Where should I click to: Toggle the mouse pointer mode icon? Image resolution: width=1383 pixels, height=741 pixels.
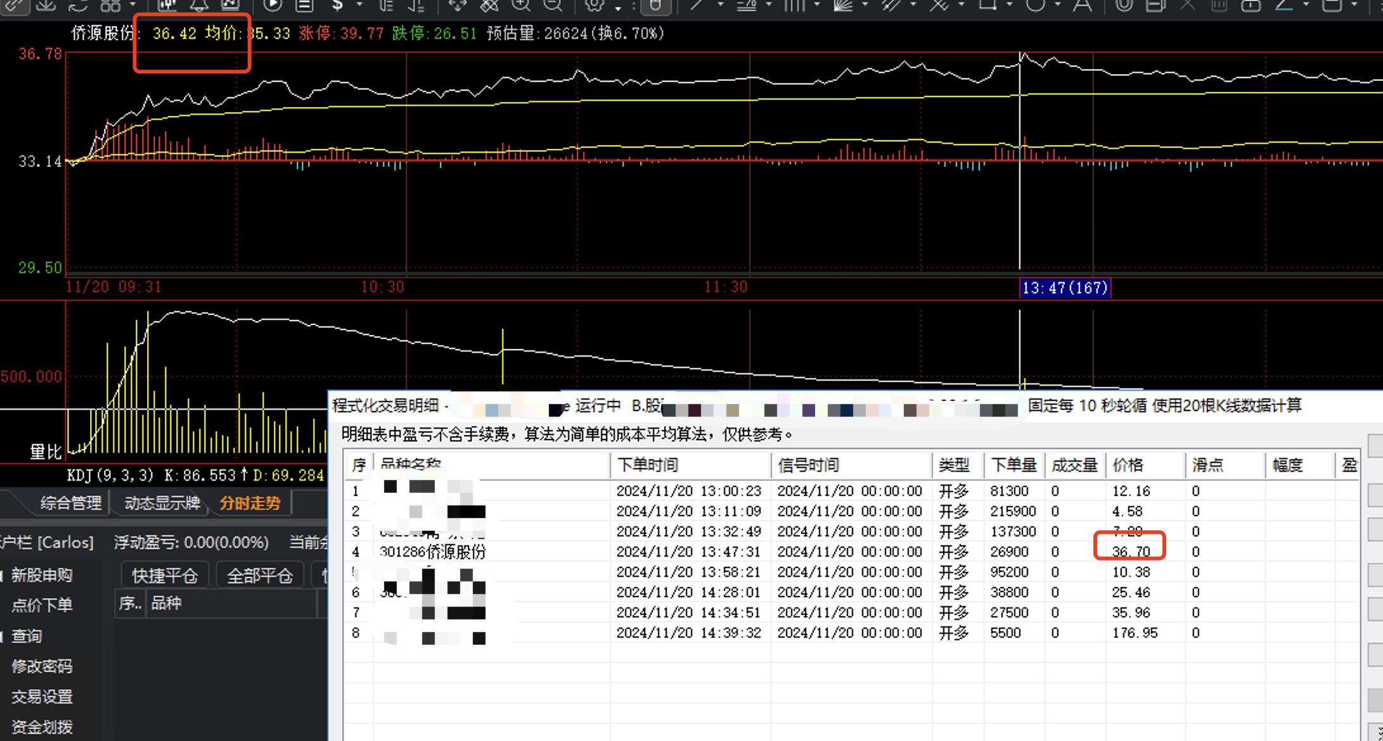655,5
